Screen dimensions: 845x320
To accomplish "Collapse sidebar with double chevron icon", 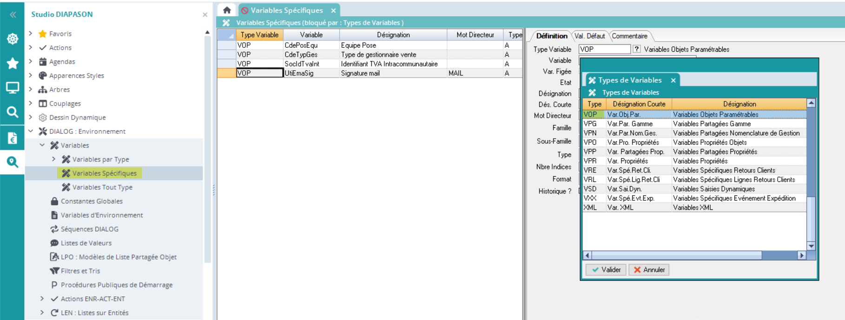I will point(13,14).
